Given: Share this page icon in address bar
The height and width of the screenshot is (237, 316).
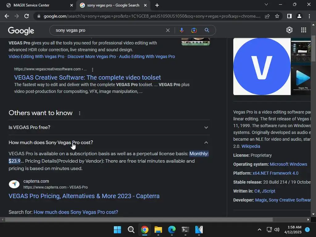Looking at the screenshot, I should tap(267, 16).
